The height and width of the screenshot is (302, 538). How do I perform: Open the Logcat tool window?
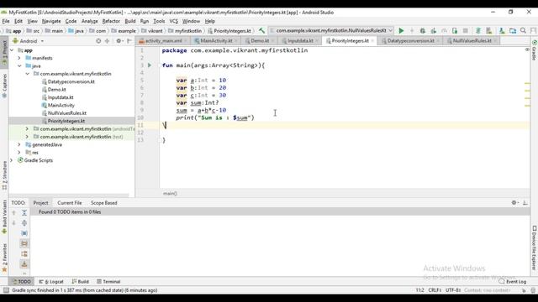pos(51,282)
